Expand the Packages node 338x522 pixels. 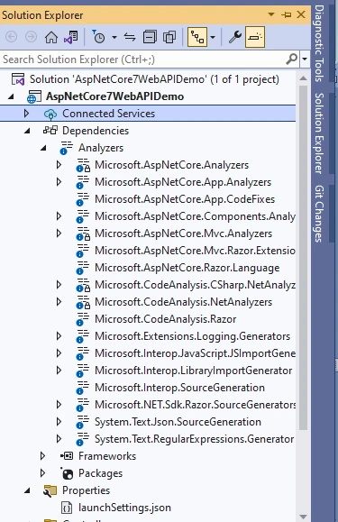point(43,472)
